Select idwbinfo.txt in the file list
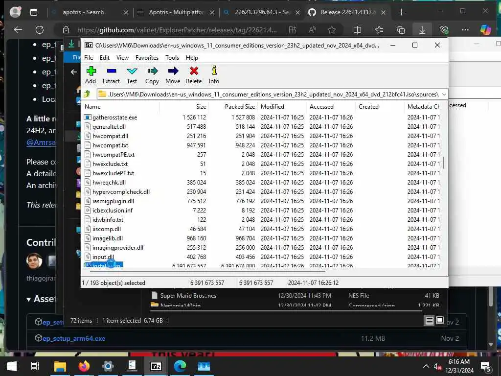 (108, 219)
